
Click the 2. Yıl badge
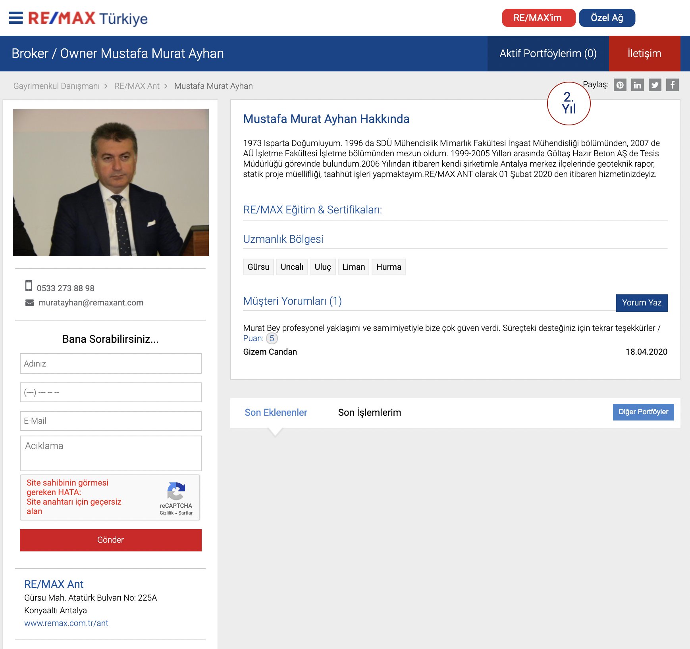point(569,104)
